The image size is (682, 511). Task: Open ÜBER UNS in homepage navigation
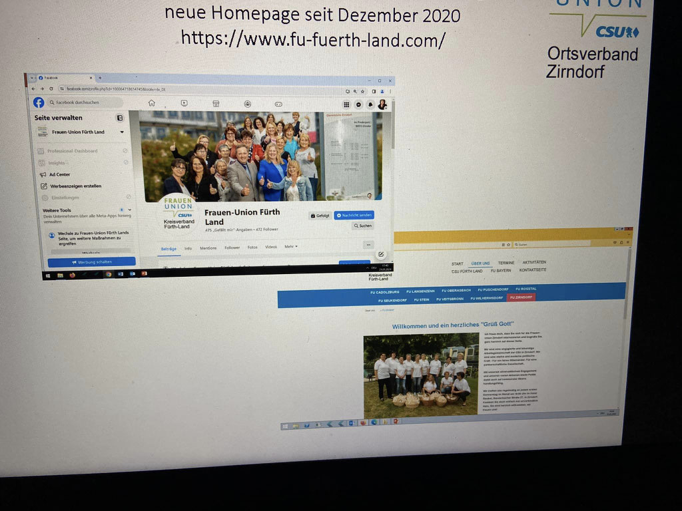pyautogui.click(x=480, y=263)
